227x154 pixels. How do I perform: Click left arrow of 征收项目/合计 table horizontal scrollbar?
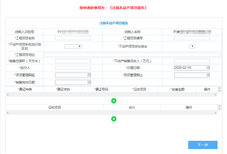pos(7,113)
